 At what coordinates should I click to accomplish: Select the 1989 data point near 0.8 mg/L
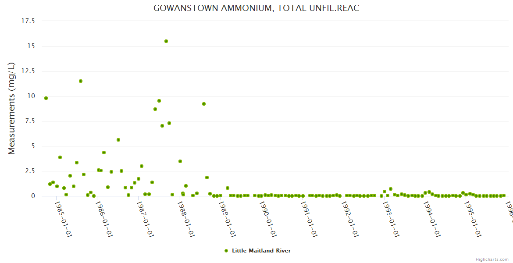(228, 188)
